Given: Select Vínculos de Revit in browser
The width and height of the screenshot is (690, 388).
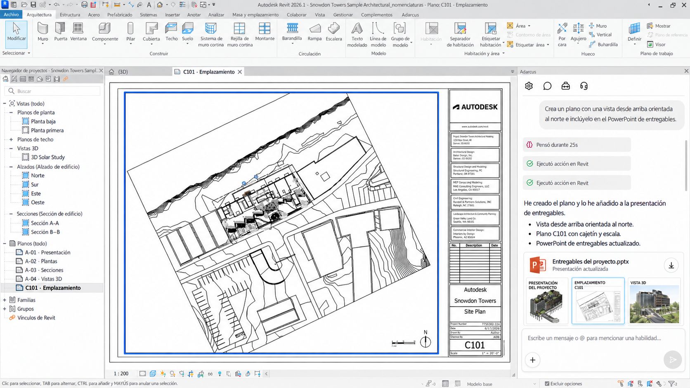Looking at the screenshot, I should point(36,318).
